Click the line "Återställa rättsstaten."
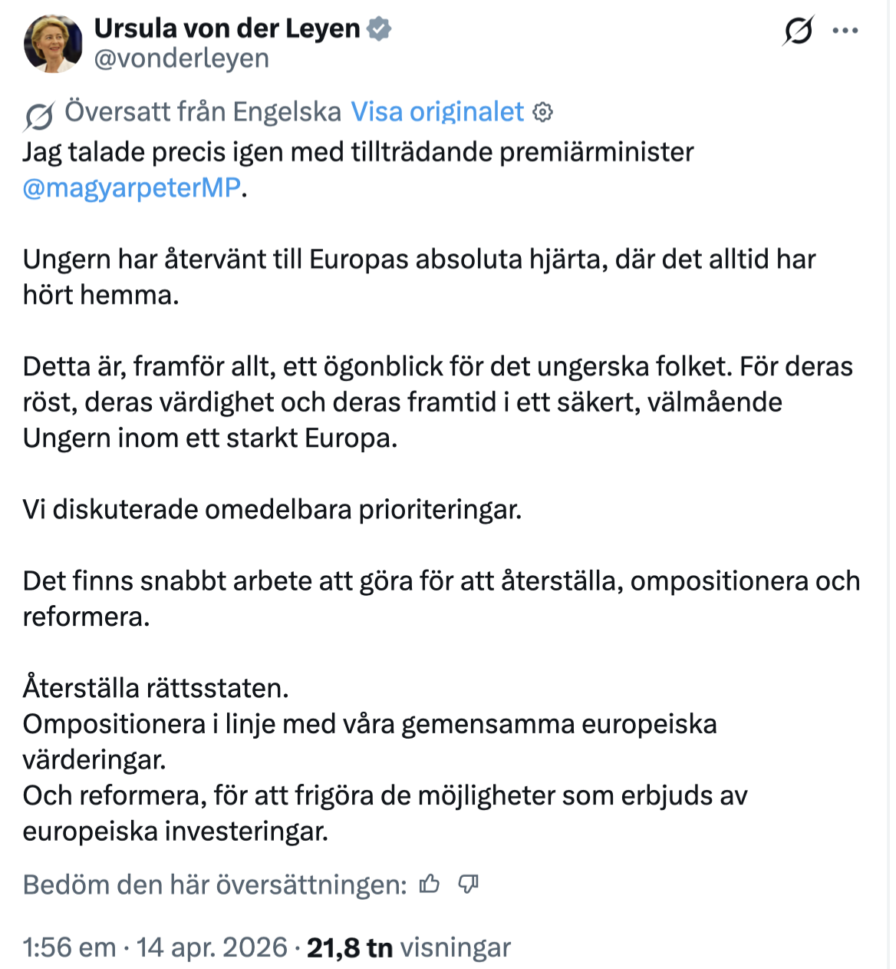This screenshot has height=969, width=896. (x=156, y=688)
